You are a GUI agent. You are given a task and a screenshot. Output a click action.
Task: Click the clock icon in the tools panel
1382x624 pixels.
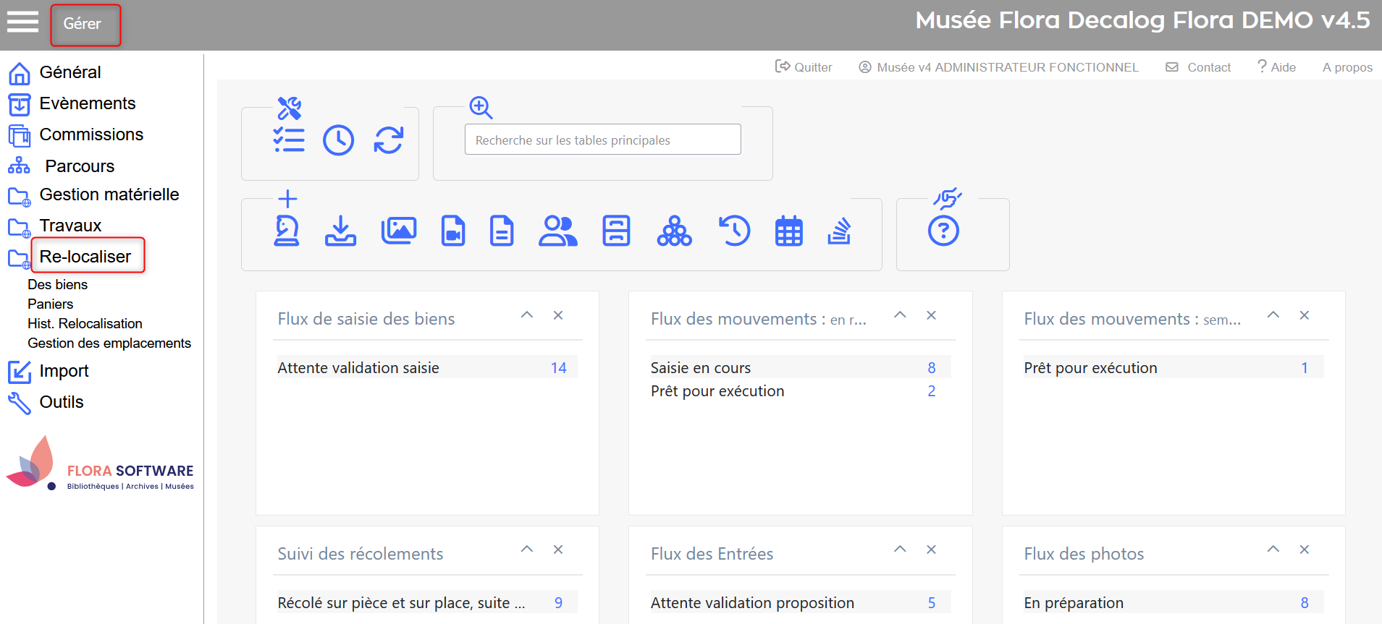(x=338, y=140)
